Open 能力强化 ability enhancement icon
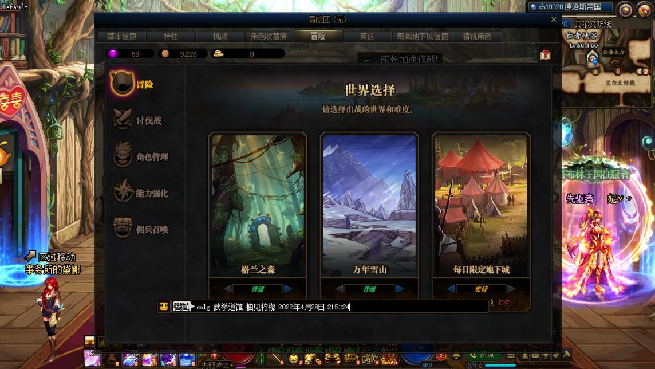The height and width of the screenshot is (369, 655). 123,191
